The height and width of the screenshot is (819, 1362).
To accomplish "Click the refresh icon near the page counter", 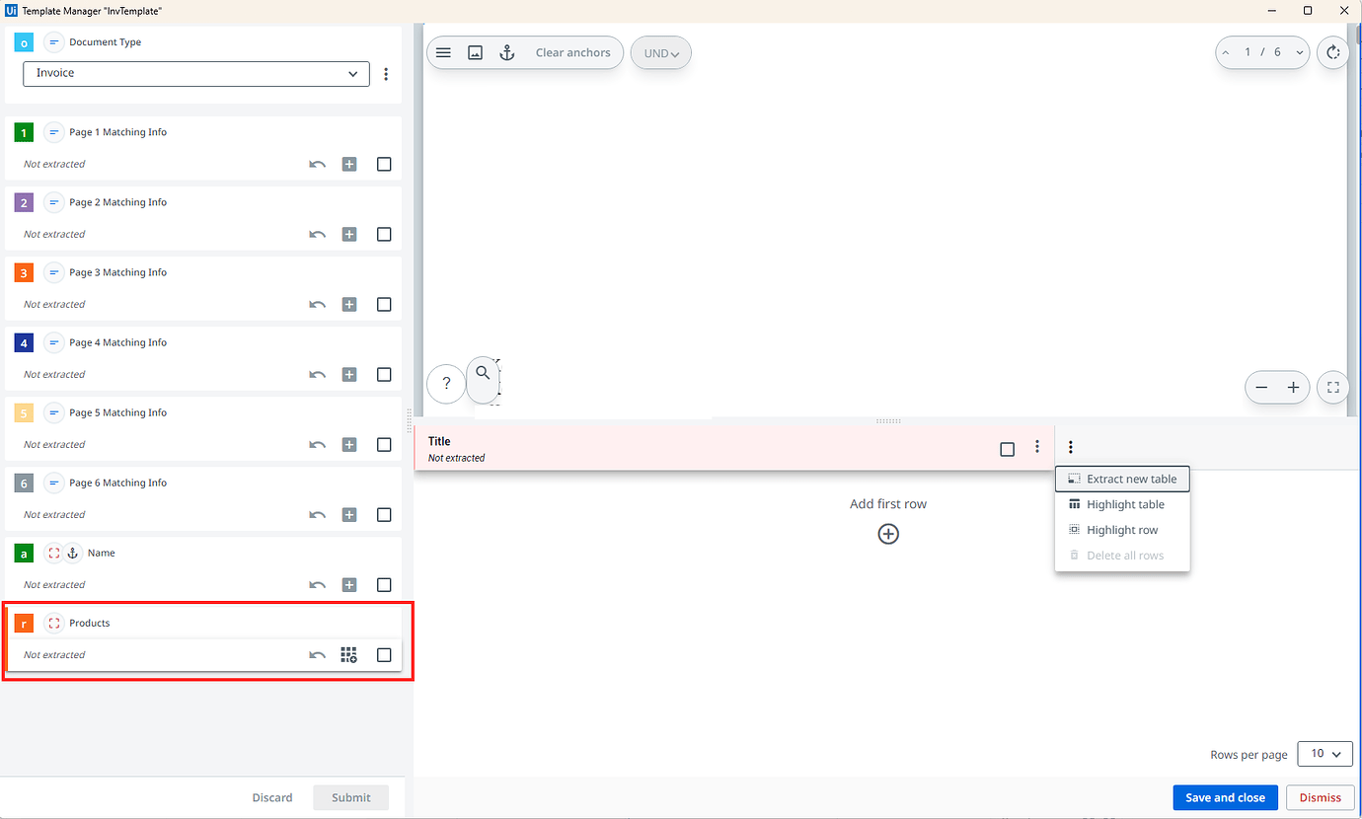I will (x=1332, y=52).
